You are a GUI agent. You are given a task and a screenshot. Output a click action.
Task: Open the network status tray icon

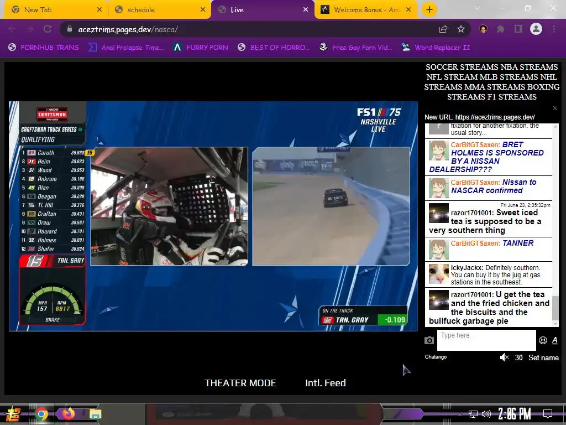[473, 414]
